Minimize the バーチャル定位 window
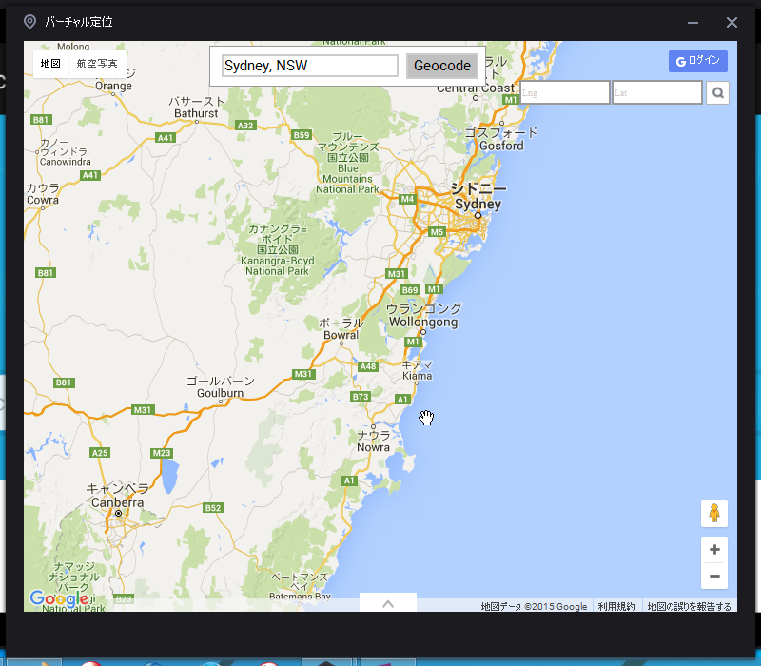The height and width of the screenshot is (666, 761). point(693,22)
